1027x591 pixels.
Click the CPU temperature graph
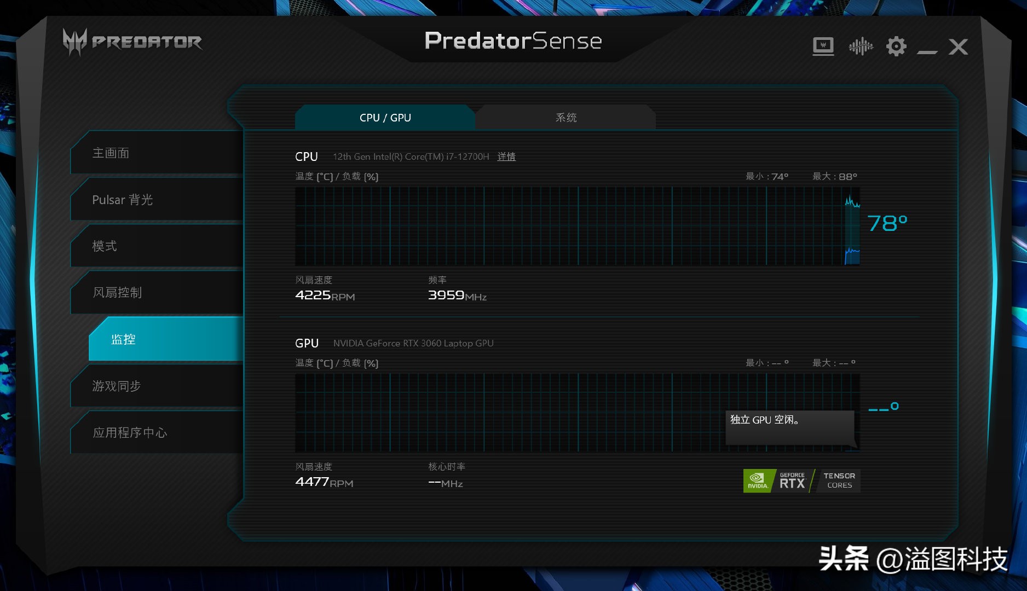(x=577, y=227)
